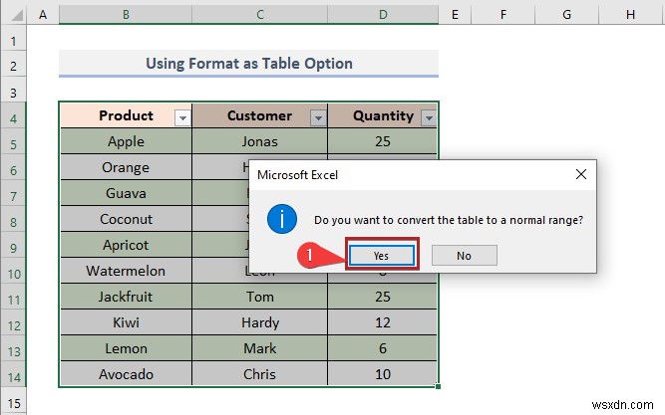665x415 pixels.
Task: Select the quantity 25 cell in Apple row
Action: click(383, 141)
